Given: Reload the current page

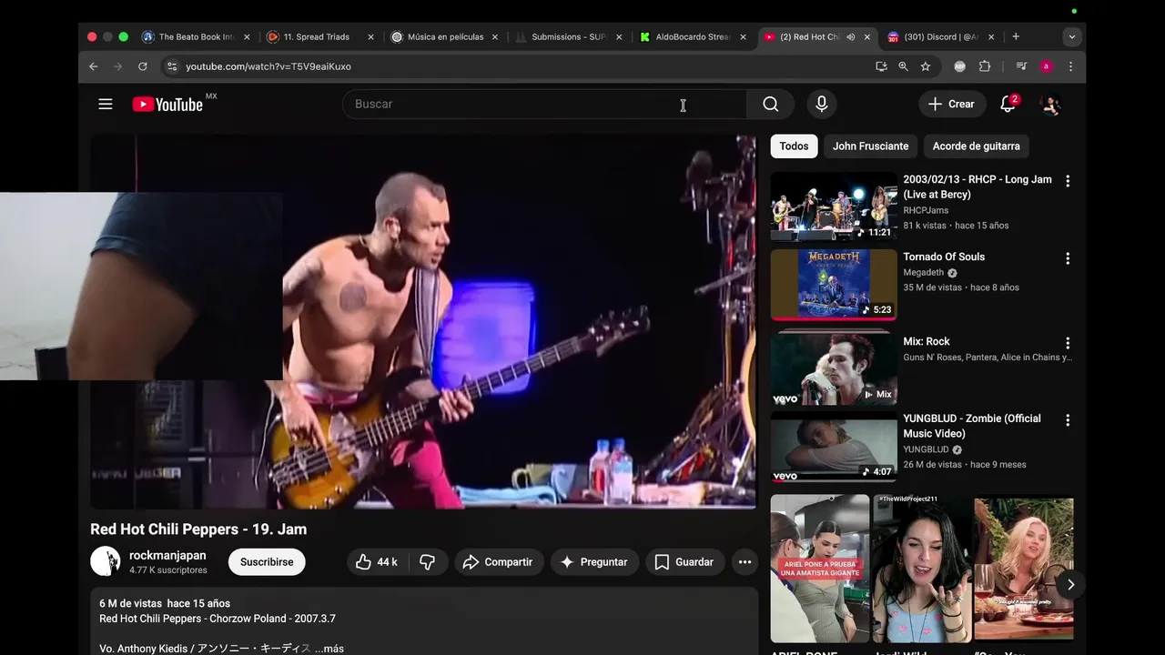Looking at the screenshot, I should tap(142, 66).
